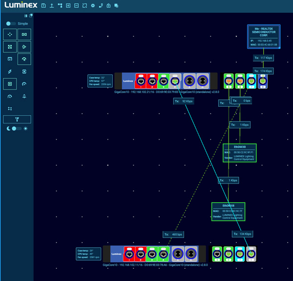The width and height of the screenshot is (293, 281).
Task: Click the Tx: 465 bps link label
Action: (173, 234)
